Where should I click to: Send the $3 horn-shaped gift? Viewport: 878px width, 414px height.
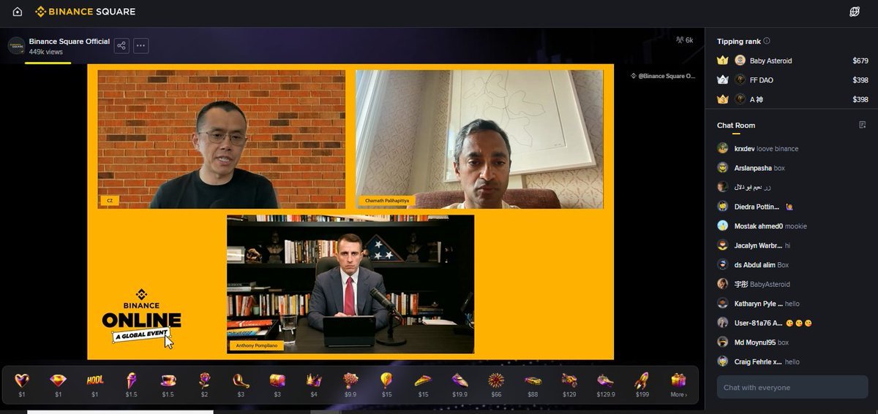[241, 384]
